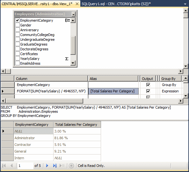Switch to the SQLQuery1.sql tab
The image size is (189, 172).
point(116,4)
